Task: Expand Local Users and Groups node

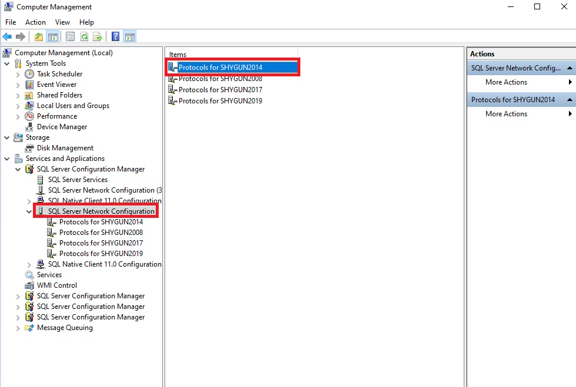Action: [18, 106]
